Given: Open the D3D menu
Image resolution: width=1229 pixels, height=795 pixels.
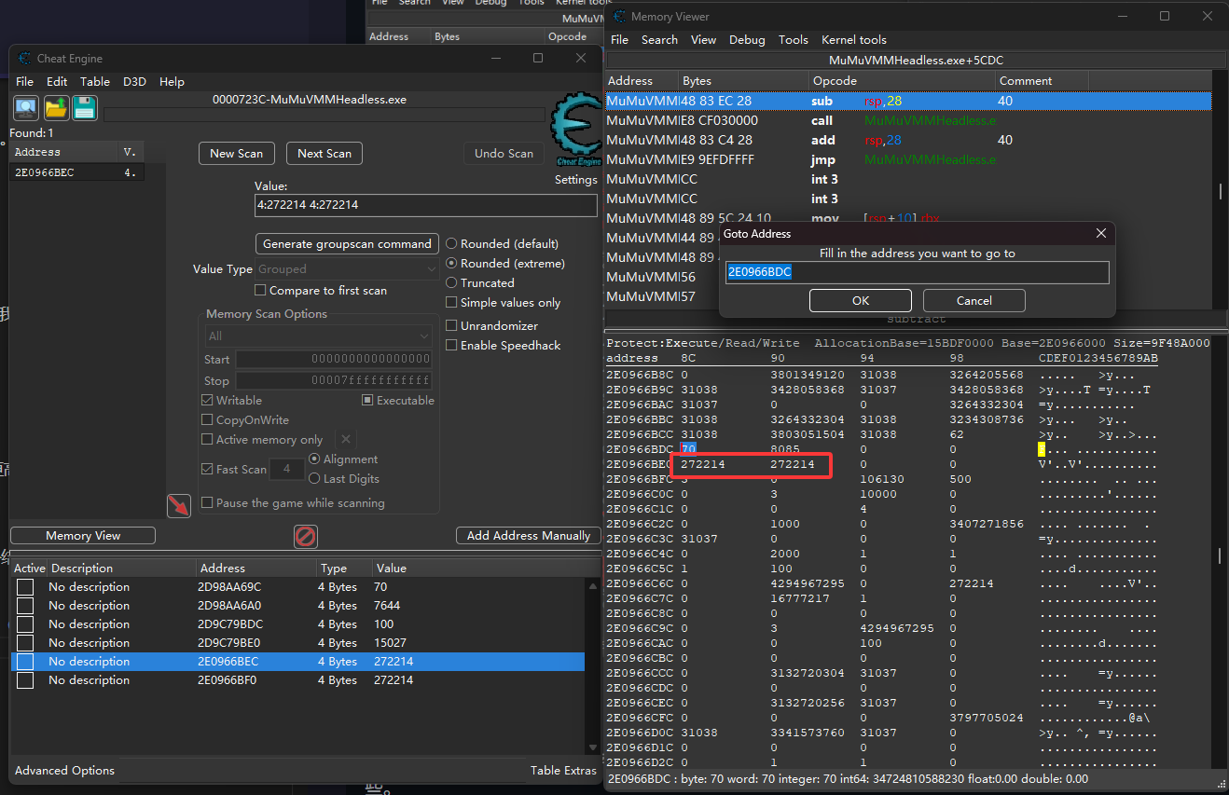Looking at the screenshot, I should pyautogui.click(x=135, y=82).
